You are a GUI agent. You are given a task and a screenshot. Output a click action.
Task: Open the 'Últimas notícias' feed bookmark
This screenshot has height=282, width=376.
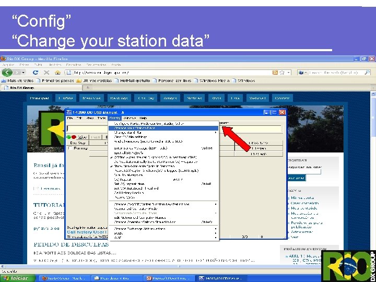(94, 80)
